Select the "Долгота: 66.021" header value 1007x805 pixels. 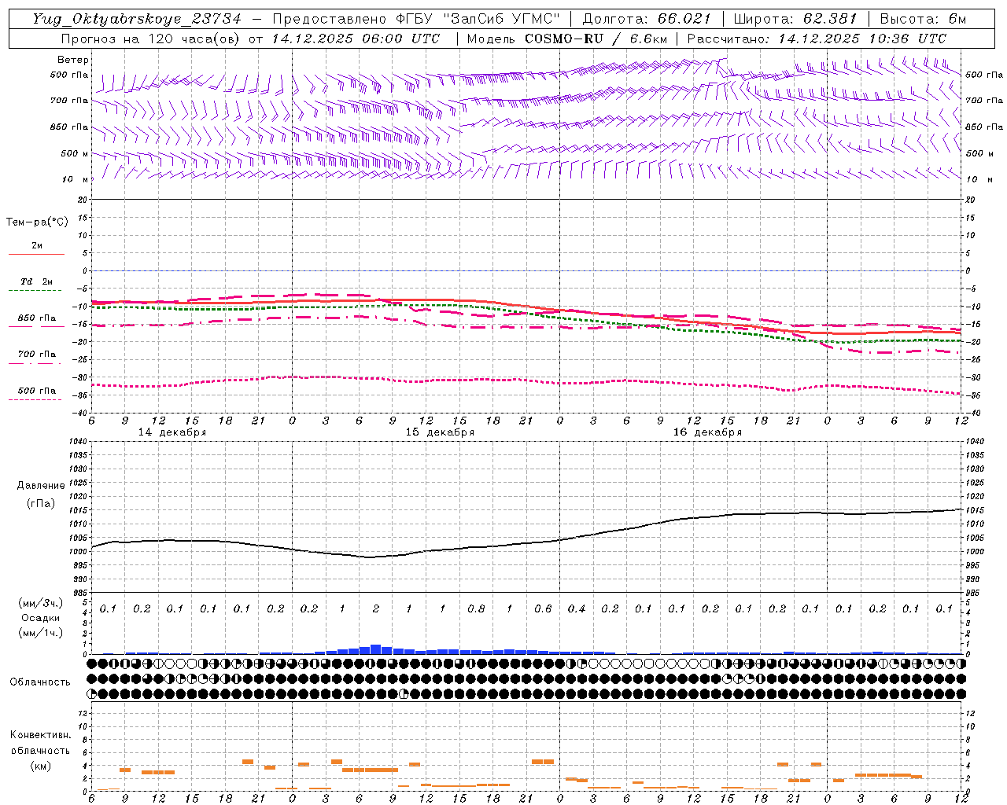click(x=647, y=19)
